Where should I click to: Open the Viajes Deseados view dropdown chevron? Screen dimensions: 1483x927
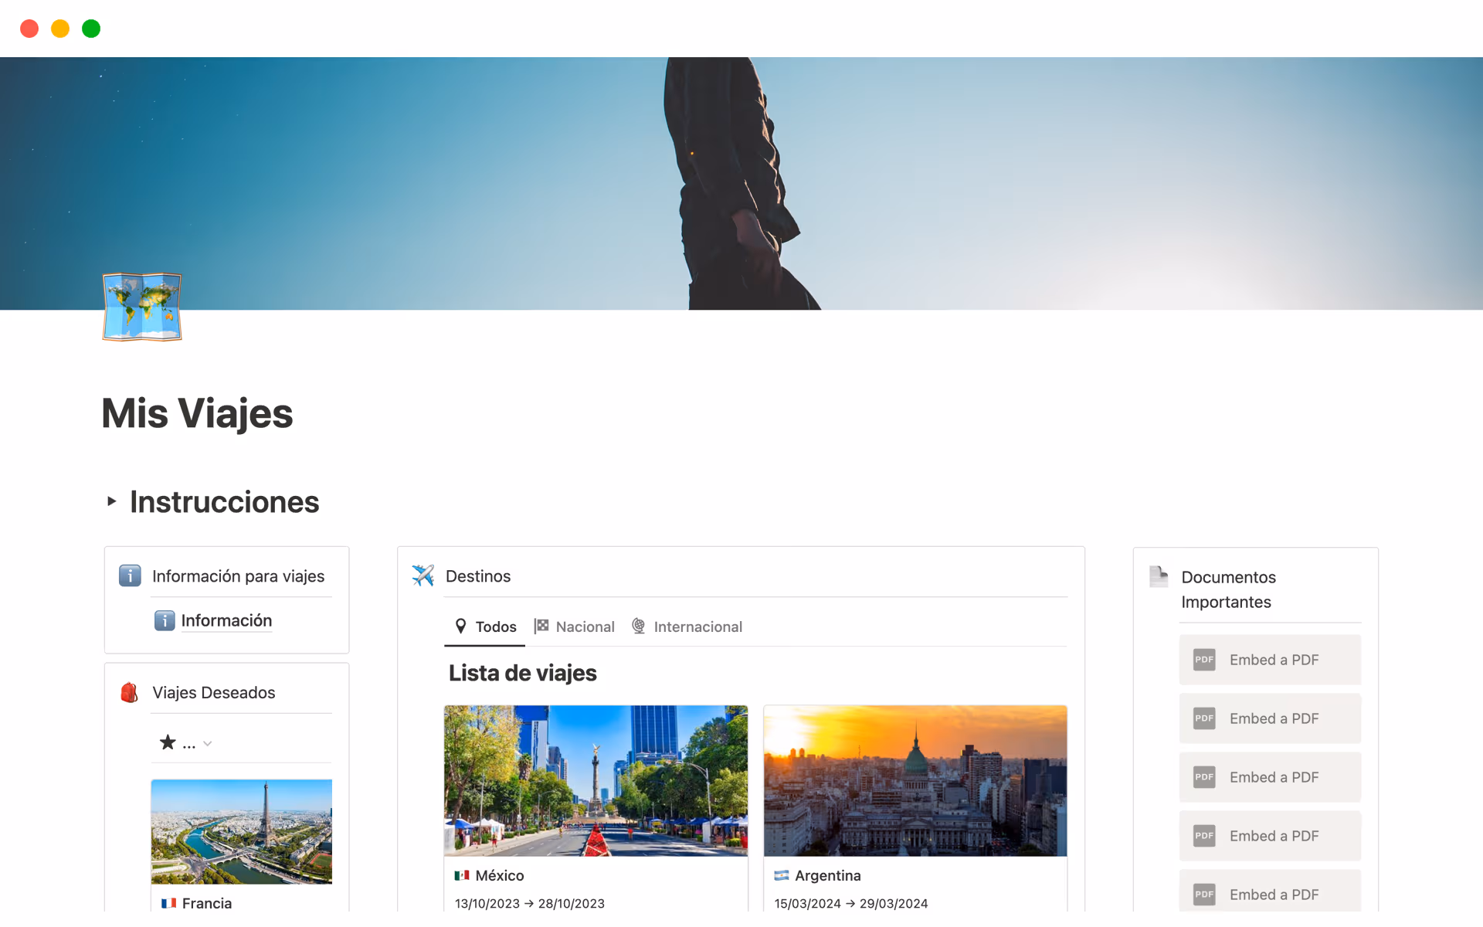click(208, 744)
